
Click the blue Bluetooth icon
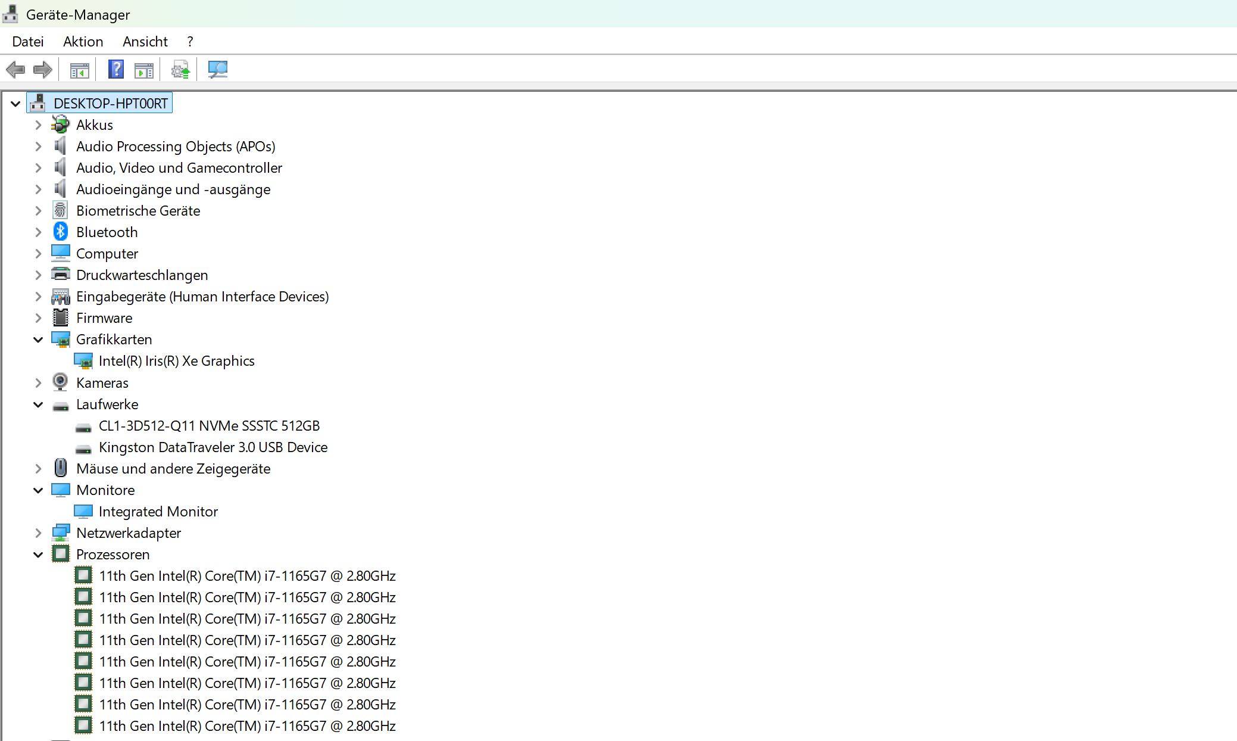[60, 232]
